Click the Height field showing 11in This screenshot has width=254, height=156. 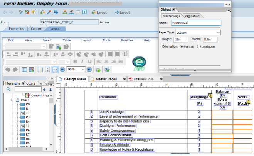(x=181, y=40)
